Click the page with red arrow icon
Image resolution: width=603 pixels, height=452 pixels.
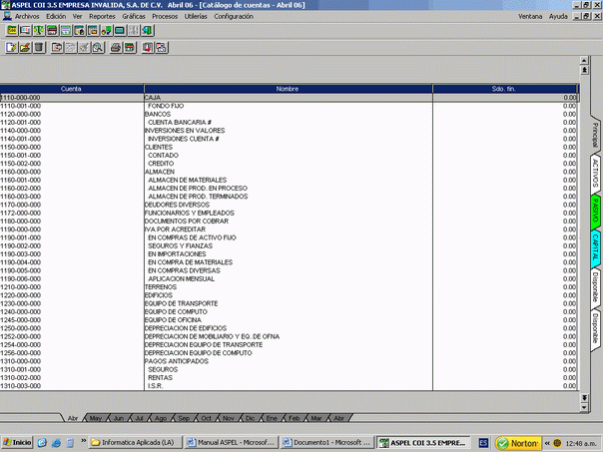(x=148, y=47)
